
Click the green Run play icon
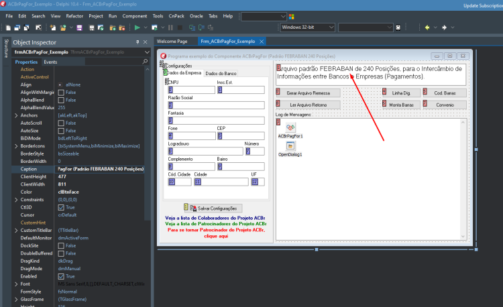click(x=137, y=27)
